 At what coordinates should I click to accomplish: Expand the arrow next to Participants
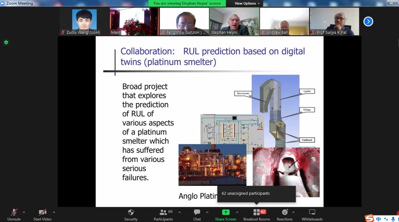click(179, 212)
